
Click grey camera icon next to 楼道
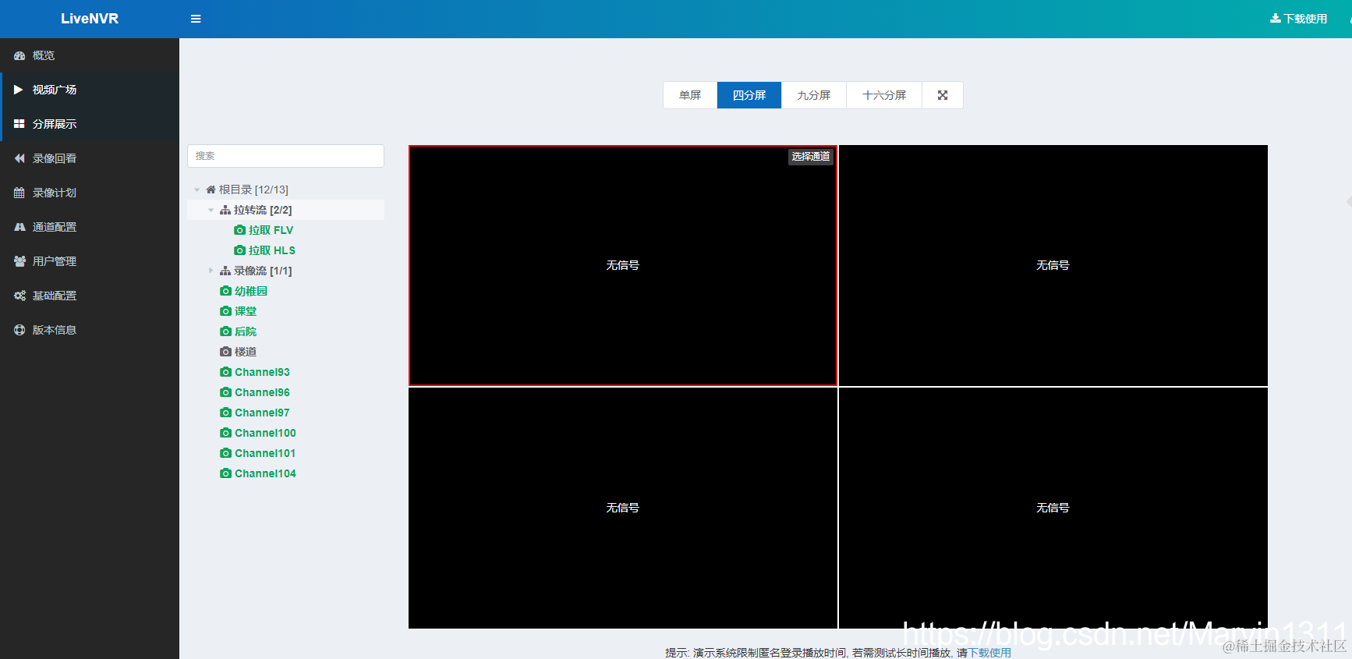point(225,352)
